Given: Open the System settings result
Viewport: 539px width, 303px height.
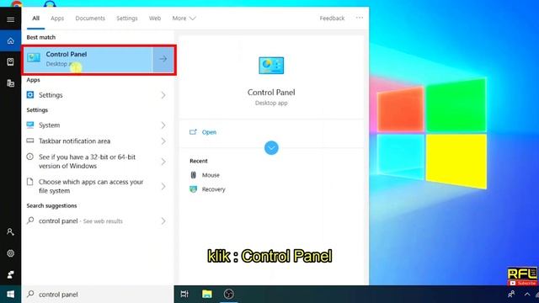Looking at the screenshot, I should point(98,125).
